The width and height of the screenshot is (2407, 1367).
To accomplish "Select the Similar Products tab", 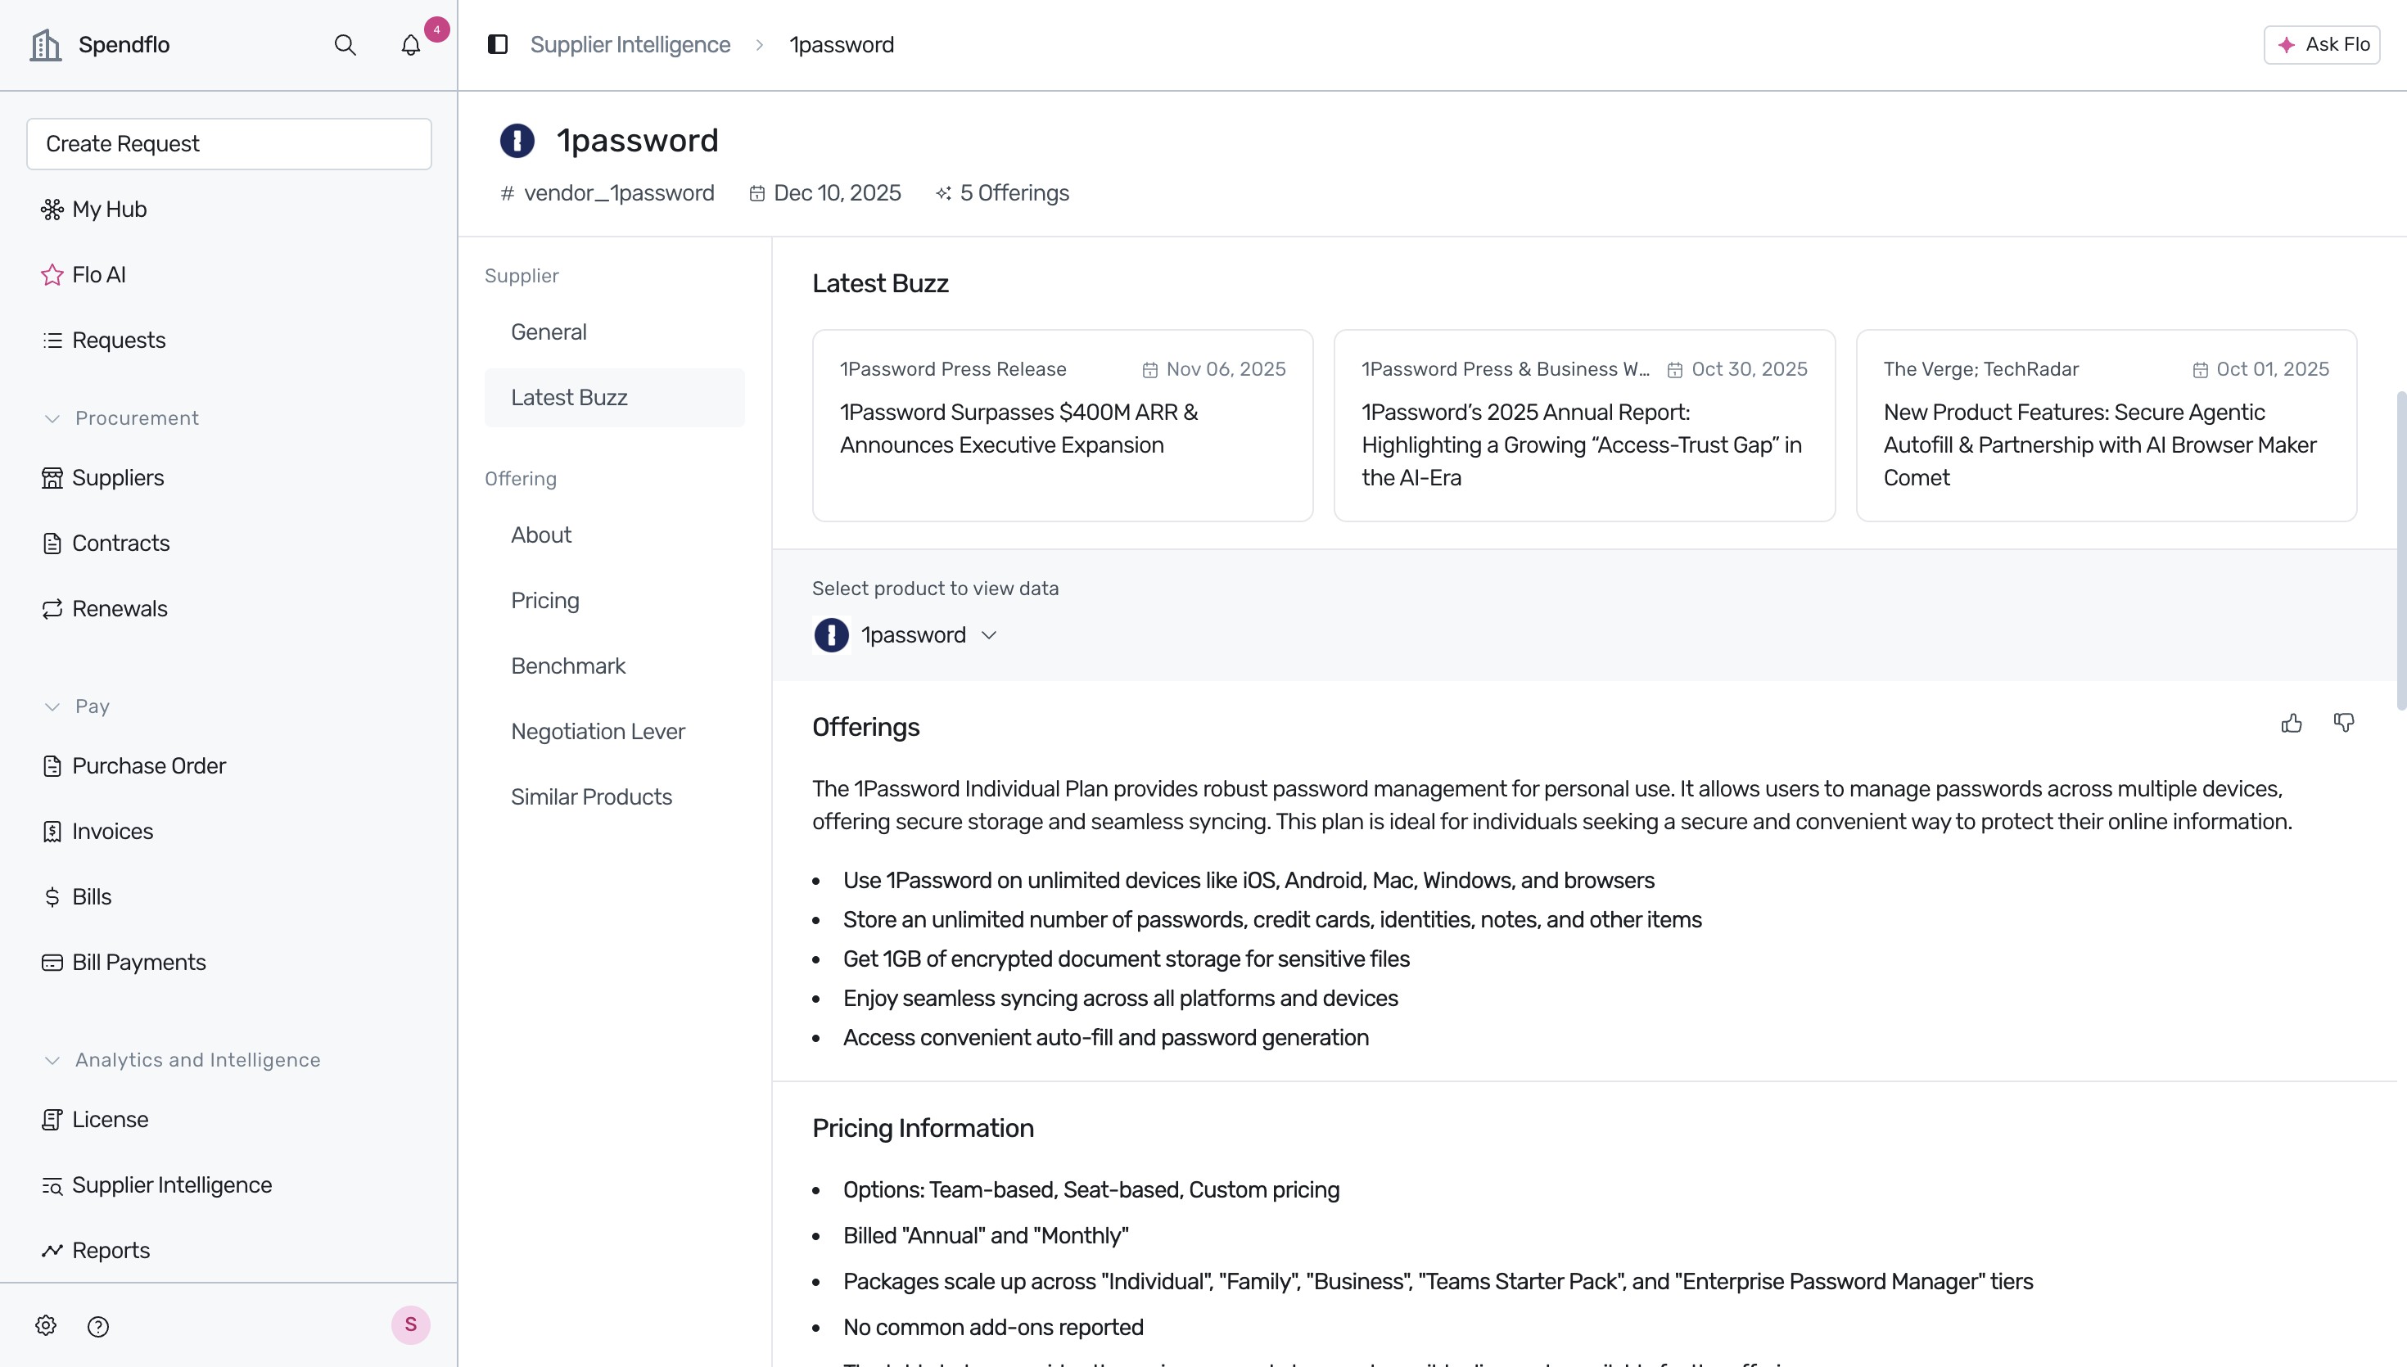I will [615, 796].
